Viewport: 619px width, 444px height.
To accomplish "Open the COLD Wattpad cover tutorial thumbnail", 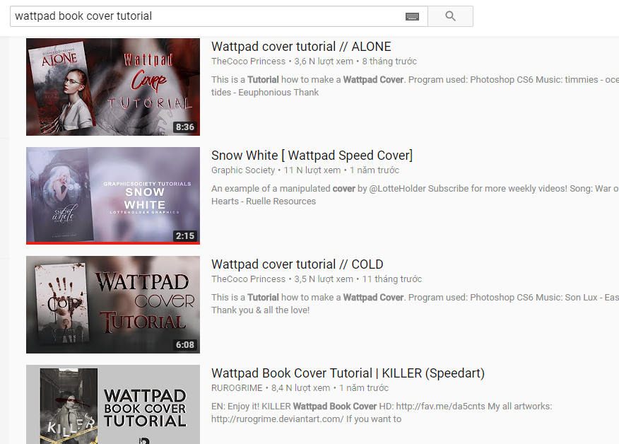I will (113, 305).
